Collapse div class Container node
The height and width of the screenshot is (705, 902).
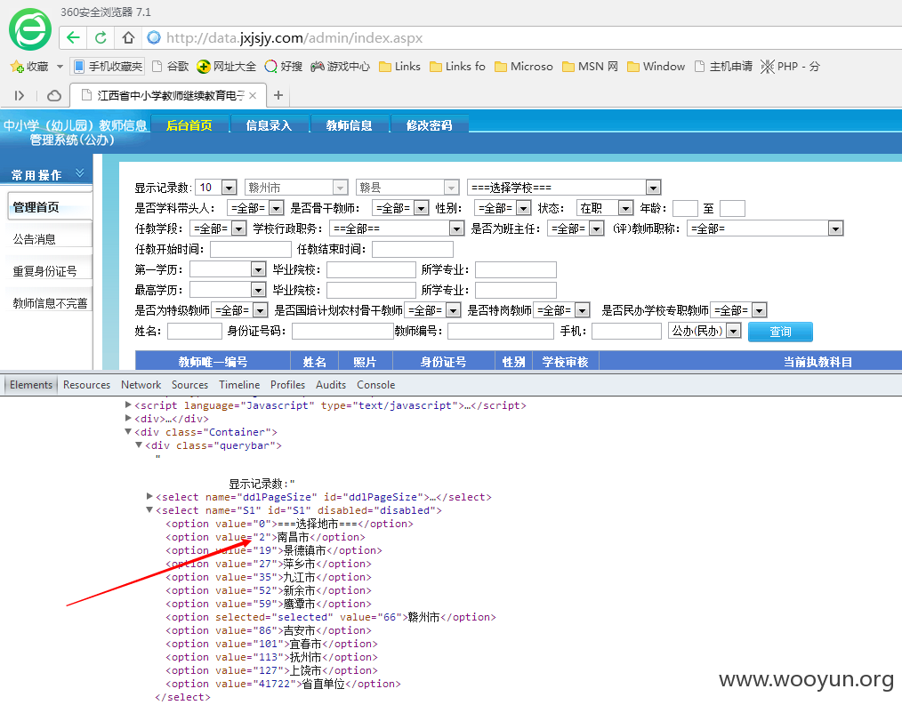(128, 431)
